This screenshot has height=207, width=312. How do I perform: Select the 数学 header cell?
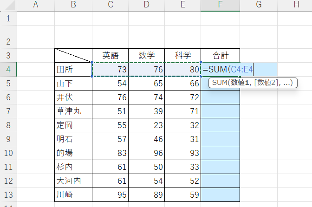[x=147, y=55]
